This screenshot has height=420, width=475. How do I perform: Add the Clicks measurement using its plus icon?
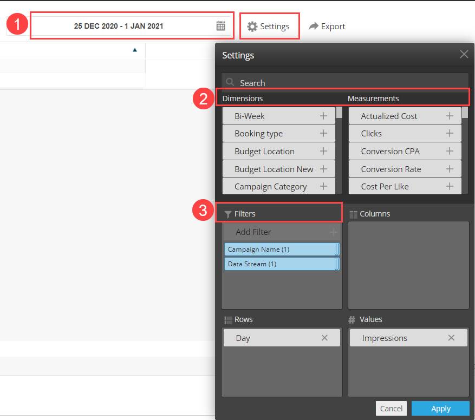tap(450, 133)
